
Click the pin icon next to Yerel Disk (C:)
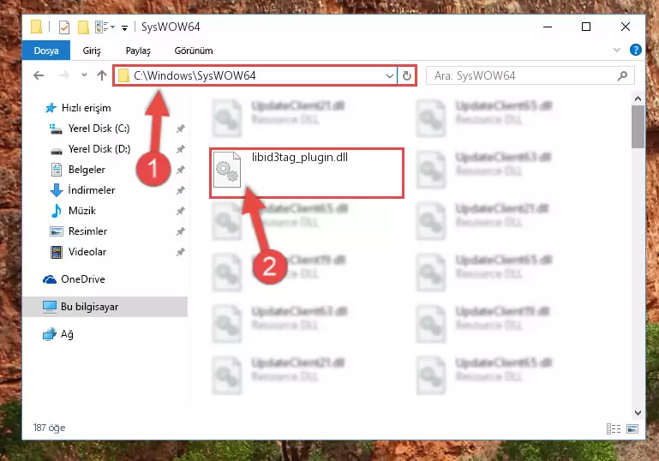[180, 129]
